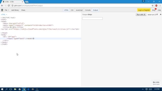Click the closing </html> line
Screen dimensions: 162x91
(4, 44)
